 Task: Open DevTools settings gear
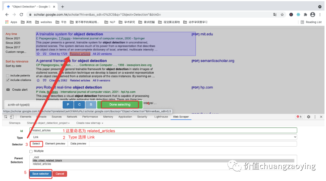308,117
